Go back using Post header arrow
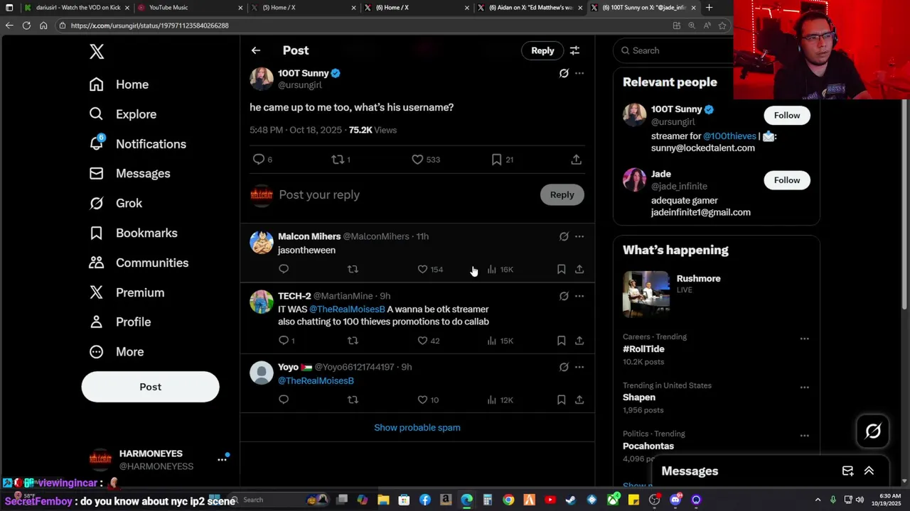 tap(256, 50)
